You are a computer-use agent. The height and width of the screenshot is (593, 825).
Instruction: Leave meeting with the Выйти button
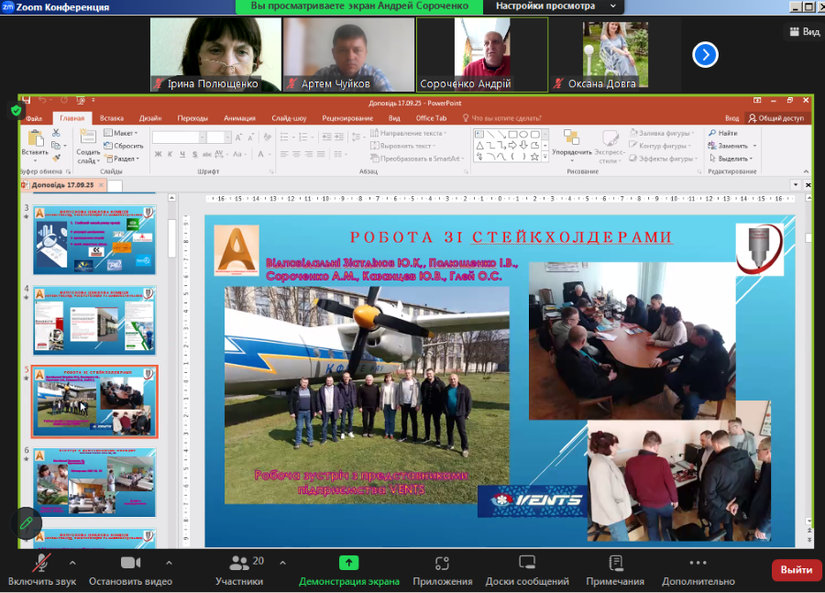[x=796, y=570]
